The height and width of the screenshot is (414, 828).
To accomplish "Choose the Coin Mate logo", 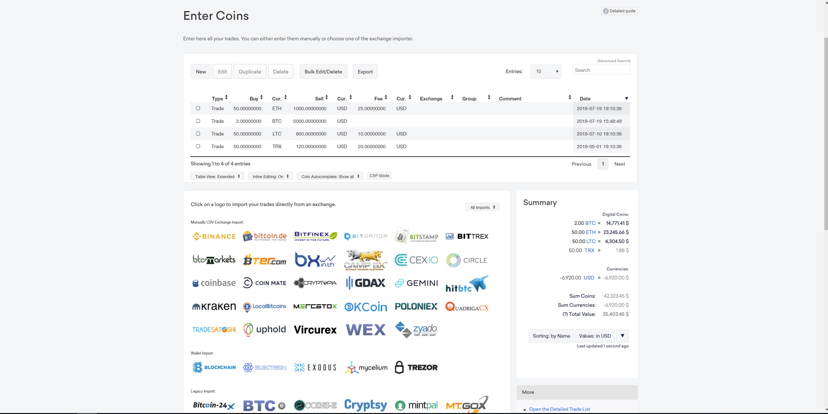I will tap(264, 283).
